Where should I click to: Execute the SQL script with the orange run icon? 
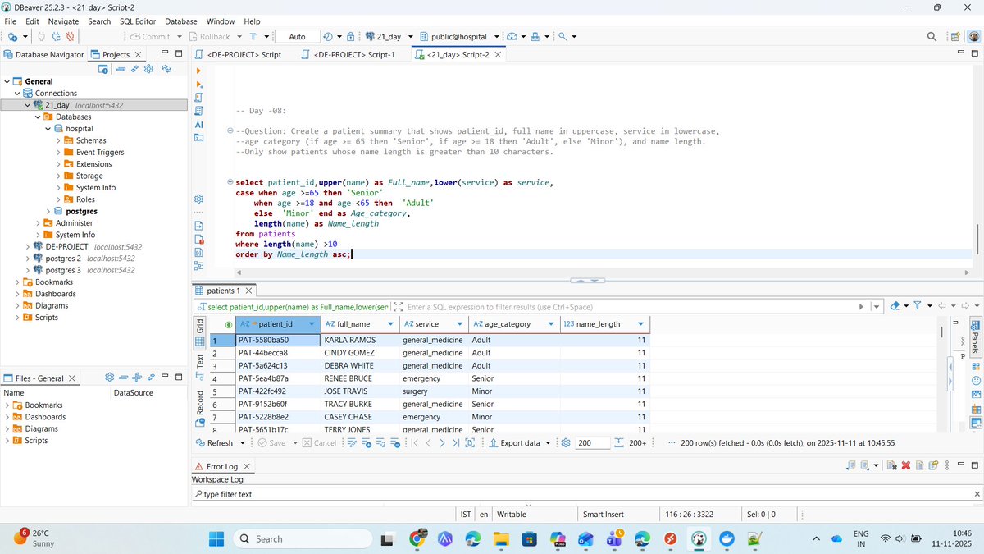(x=198, y=71)
